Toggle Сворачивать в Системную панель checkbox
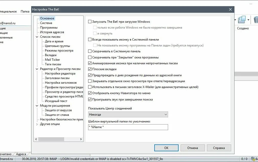Screen dimensions: 258x162 pyautogui.click(x=90, y=51)
